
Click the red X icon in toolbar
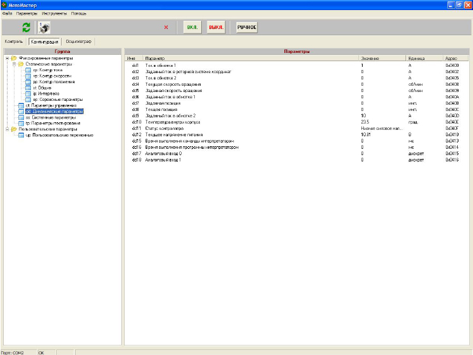coord(166,27)
